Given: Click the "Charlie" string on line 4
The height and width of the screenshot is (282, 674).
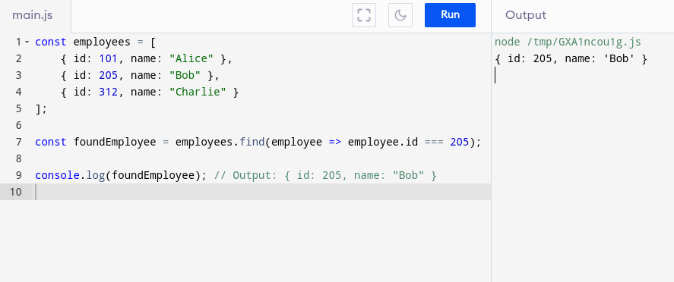Looking at the screenshot, I should pos(198,92).
